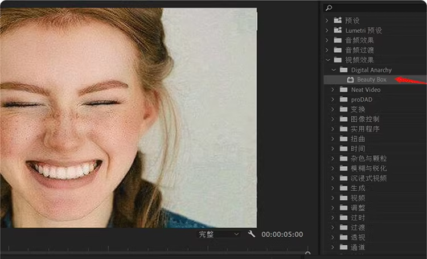The image size is (427, 259).
Task: Click the search magnifier icon
Action: tap(328, 7)
